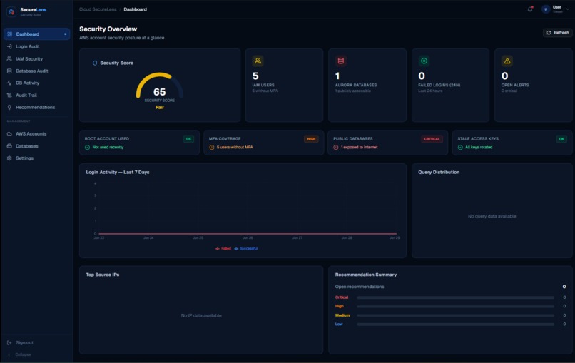
Task: Click the High recommendations bar
Action: [455, 306]
